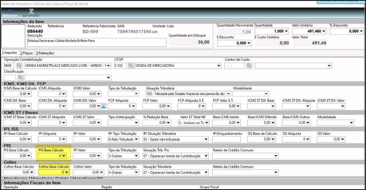Click the Retornar toolbar button
Viewport: 366px width, 190px height.
(x=10, y=13)
